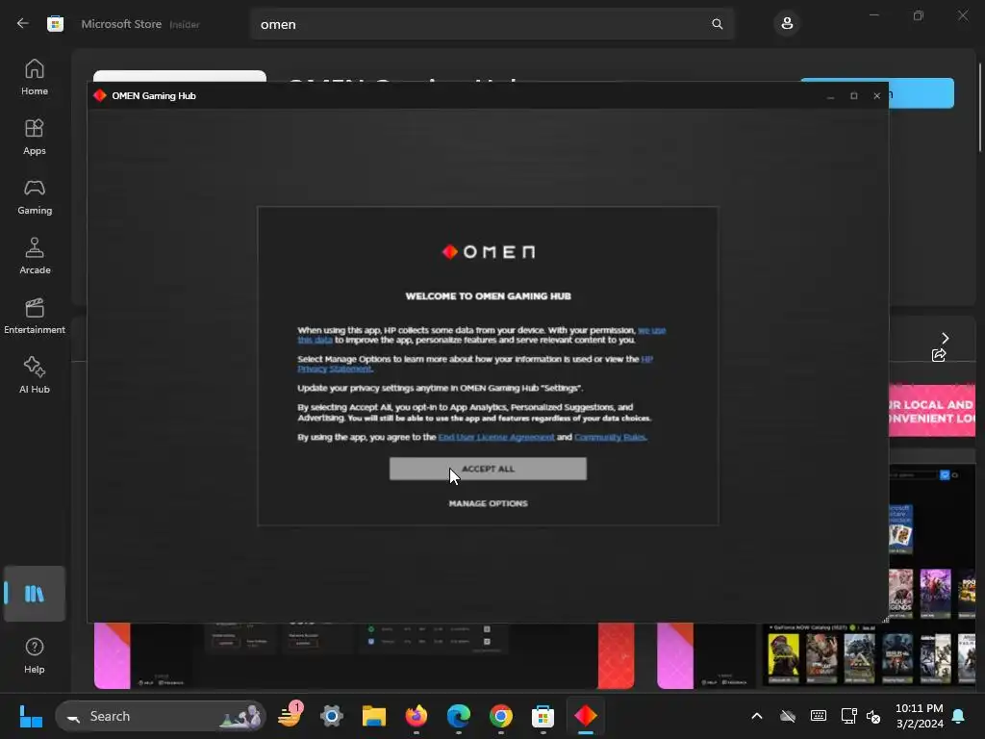The height and width of the screenshot is (739, 985).
Task: Open Settings gear from the taskbar
Action: tap(332, 716)
